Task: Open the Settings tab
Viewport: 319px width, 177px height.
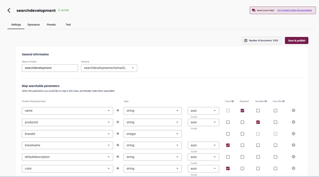Action: (x=16, y=25)
